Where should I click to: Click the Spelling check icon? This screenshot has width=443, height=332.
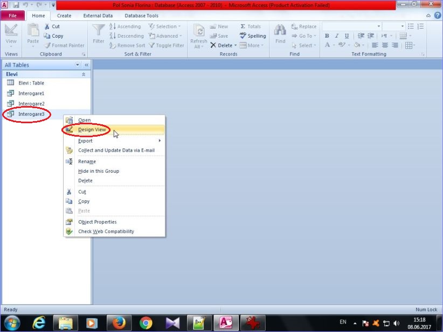(x=243, y=36)
